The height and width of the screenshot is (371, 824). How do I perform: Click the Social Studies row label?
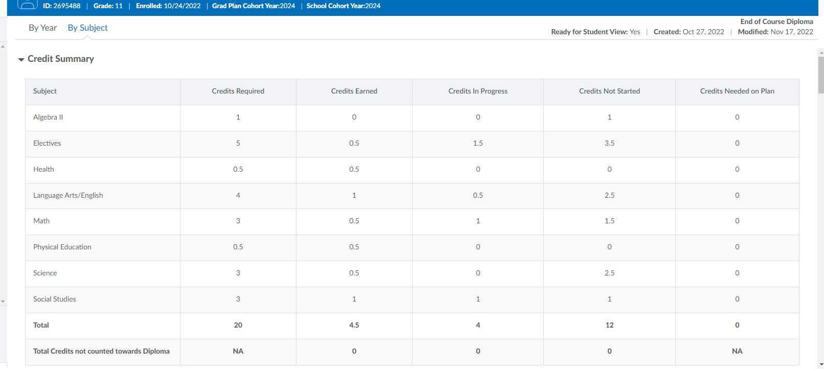[54, 299]
